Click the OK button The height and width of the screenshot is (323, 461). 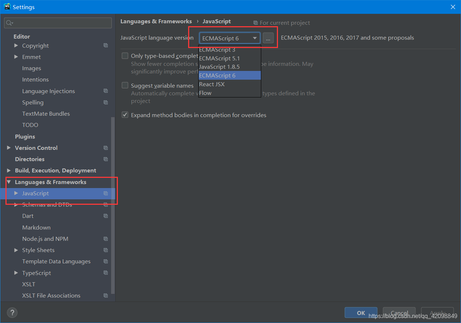coord(361,313)
